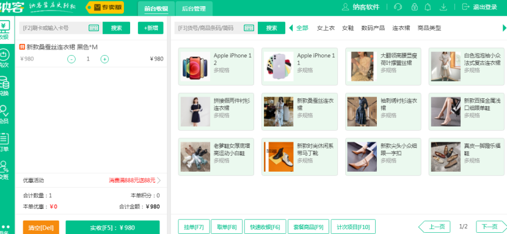
Task: Decrease quantity with the minus button
Action: click(x=71, y=59)
